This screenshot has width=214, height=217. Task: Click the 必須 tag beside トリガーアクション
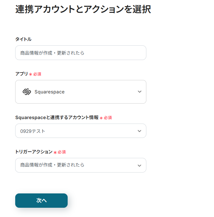click(62, 152)
